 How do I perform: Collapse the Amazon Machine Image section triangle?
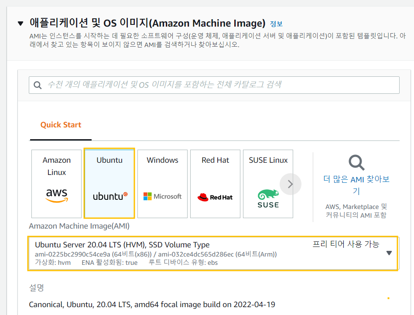[21, 24]
